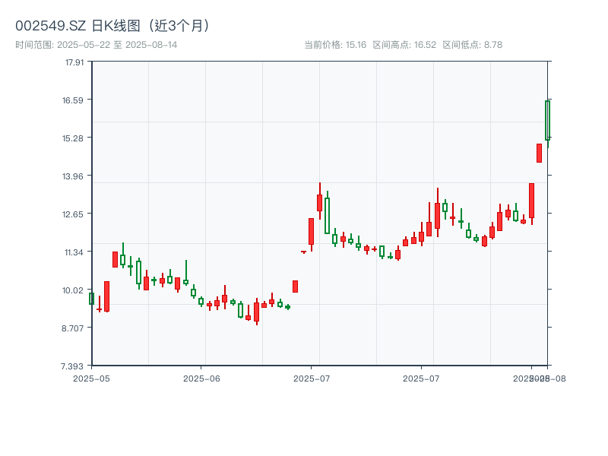Click the 8.707 price axis label

click(x=74, y=328)
